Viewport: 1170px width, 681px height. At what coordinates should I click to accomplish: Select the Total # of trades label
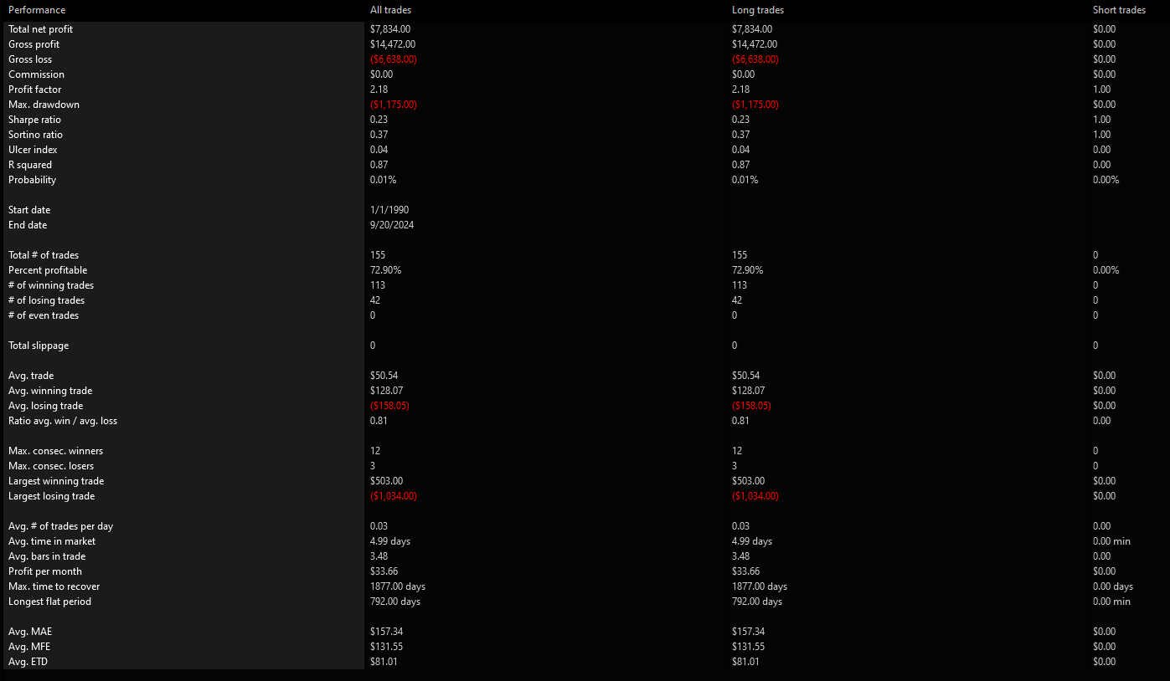coord(44,255)
